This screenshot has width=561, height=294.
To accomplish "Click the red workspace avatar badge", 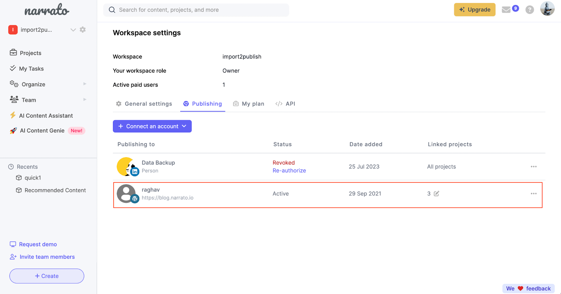I will 13,30.
